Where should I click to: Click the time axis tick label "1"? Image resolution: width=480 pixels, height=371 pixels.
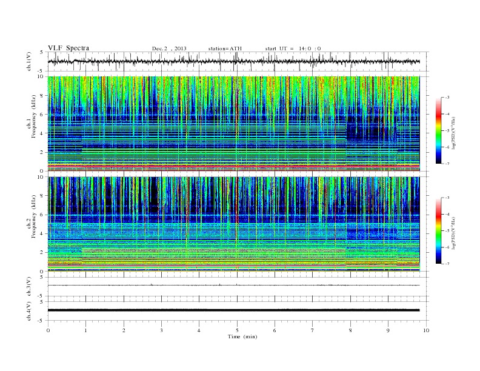85,330
